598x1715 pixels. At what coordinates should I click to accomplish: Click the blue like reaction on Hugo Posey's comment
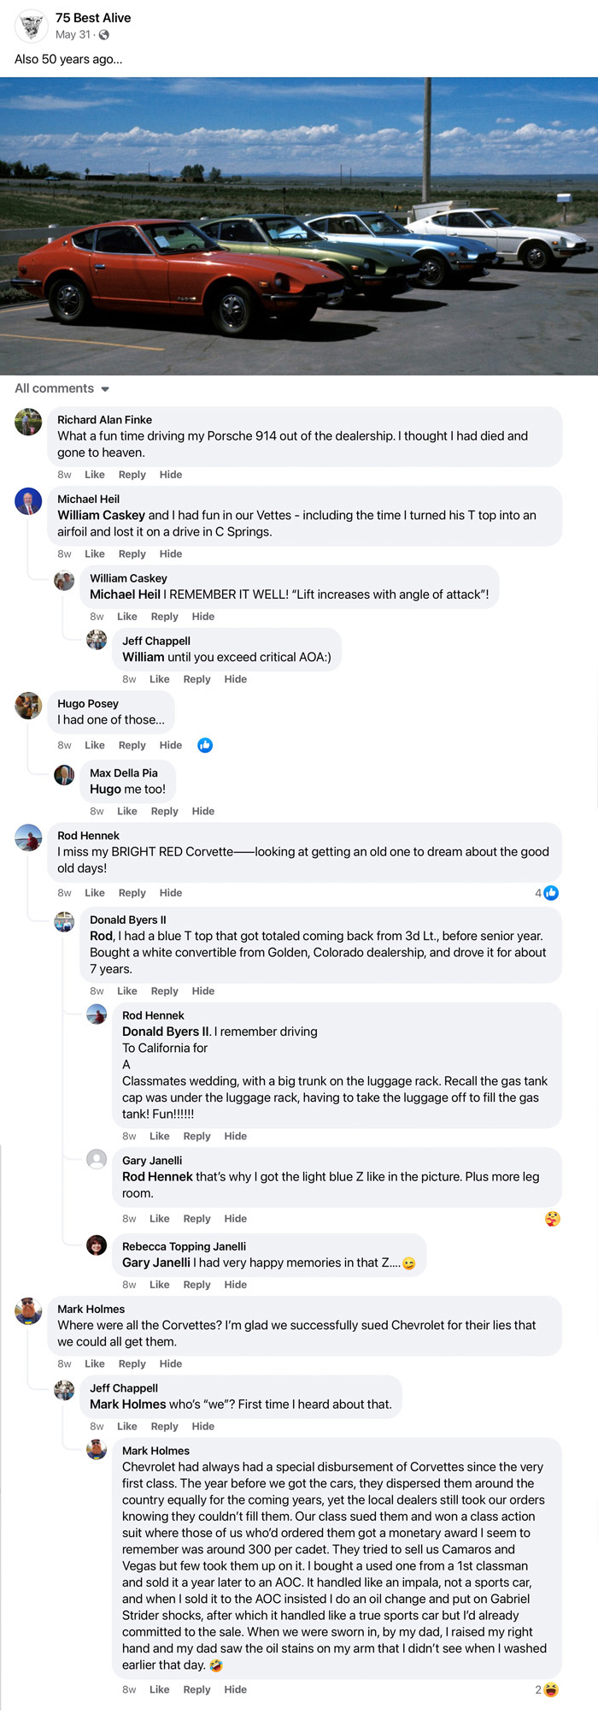[205, 745]
